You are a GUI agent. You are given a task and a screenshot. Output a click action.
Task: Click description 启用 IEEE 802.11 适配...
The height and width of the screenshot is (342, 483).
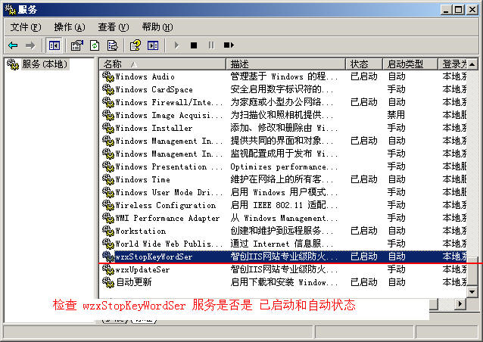point(284,205)
